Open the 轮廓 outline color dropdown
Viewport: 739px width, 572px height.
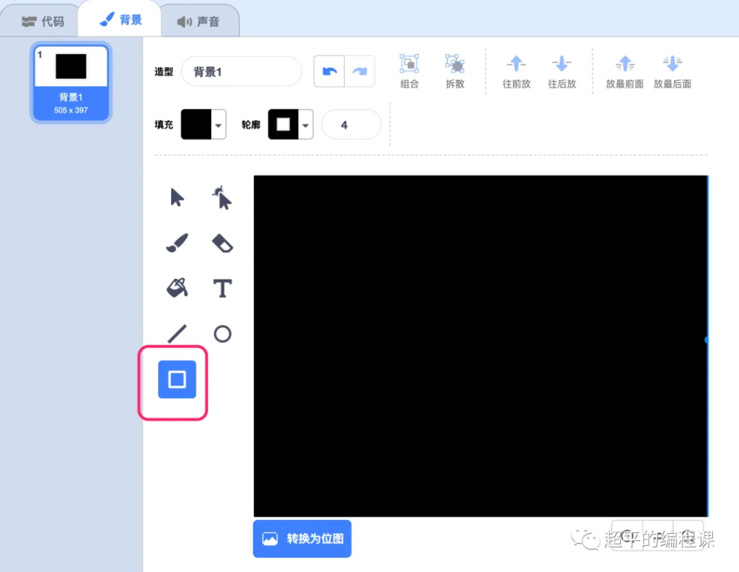tap(305, 125)
